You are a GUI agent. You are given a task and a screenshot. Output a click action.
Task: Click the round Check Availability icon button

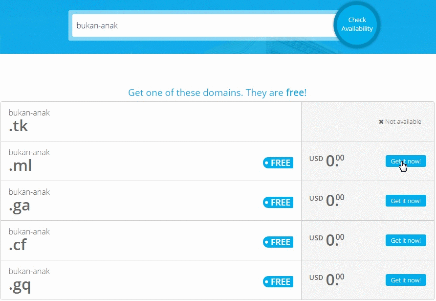(357, 24)
